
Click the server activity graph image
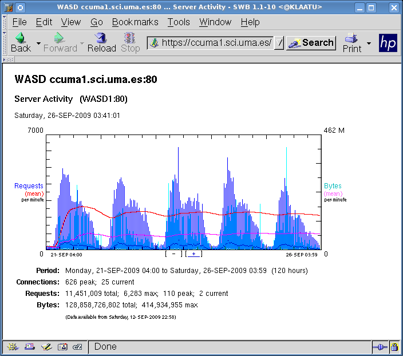(184, 192)
